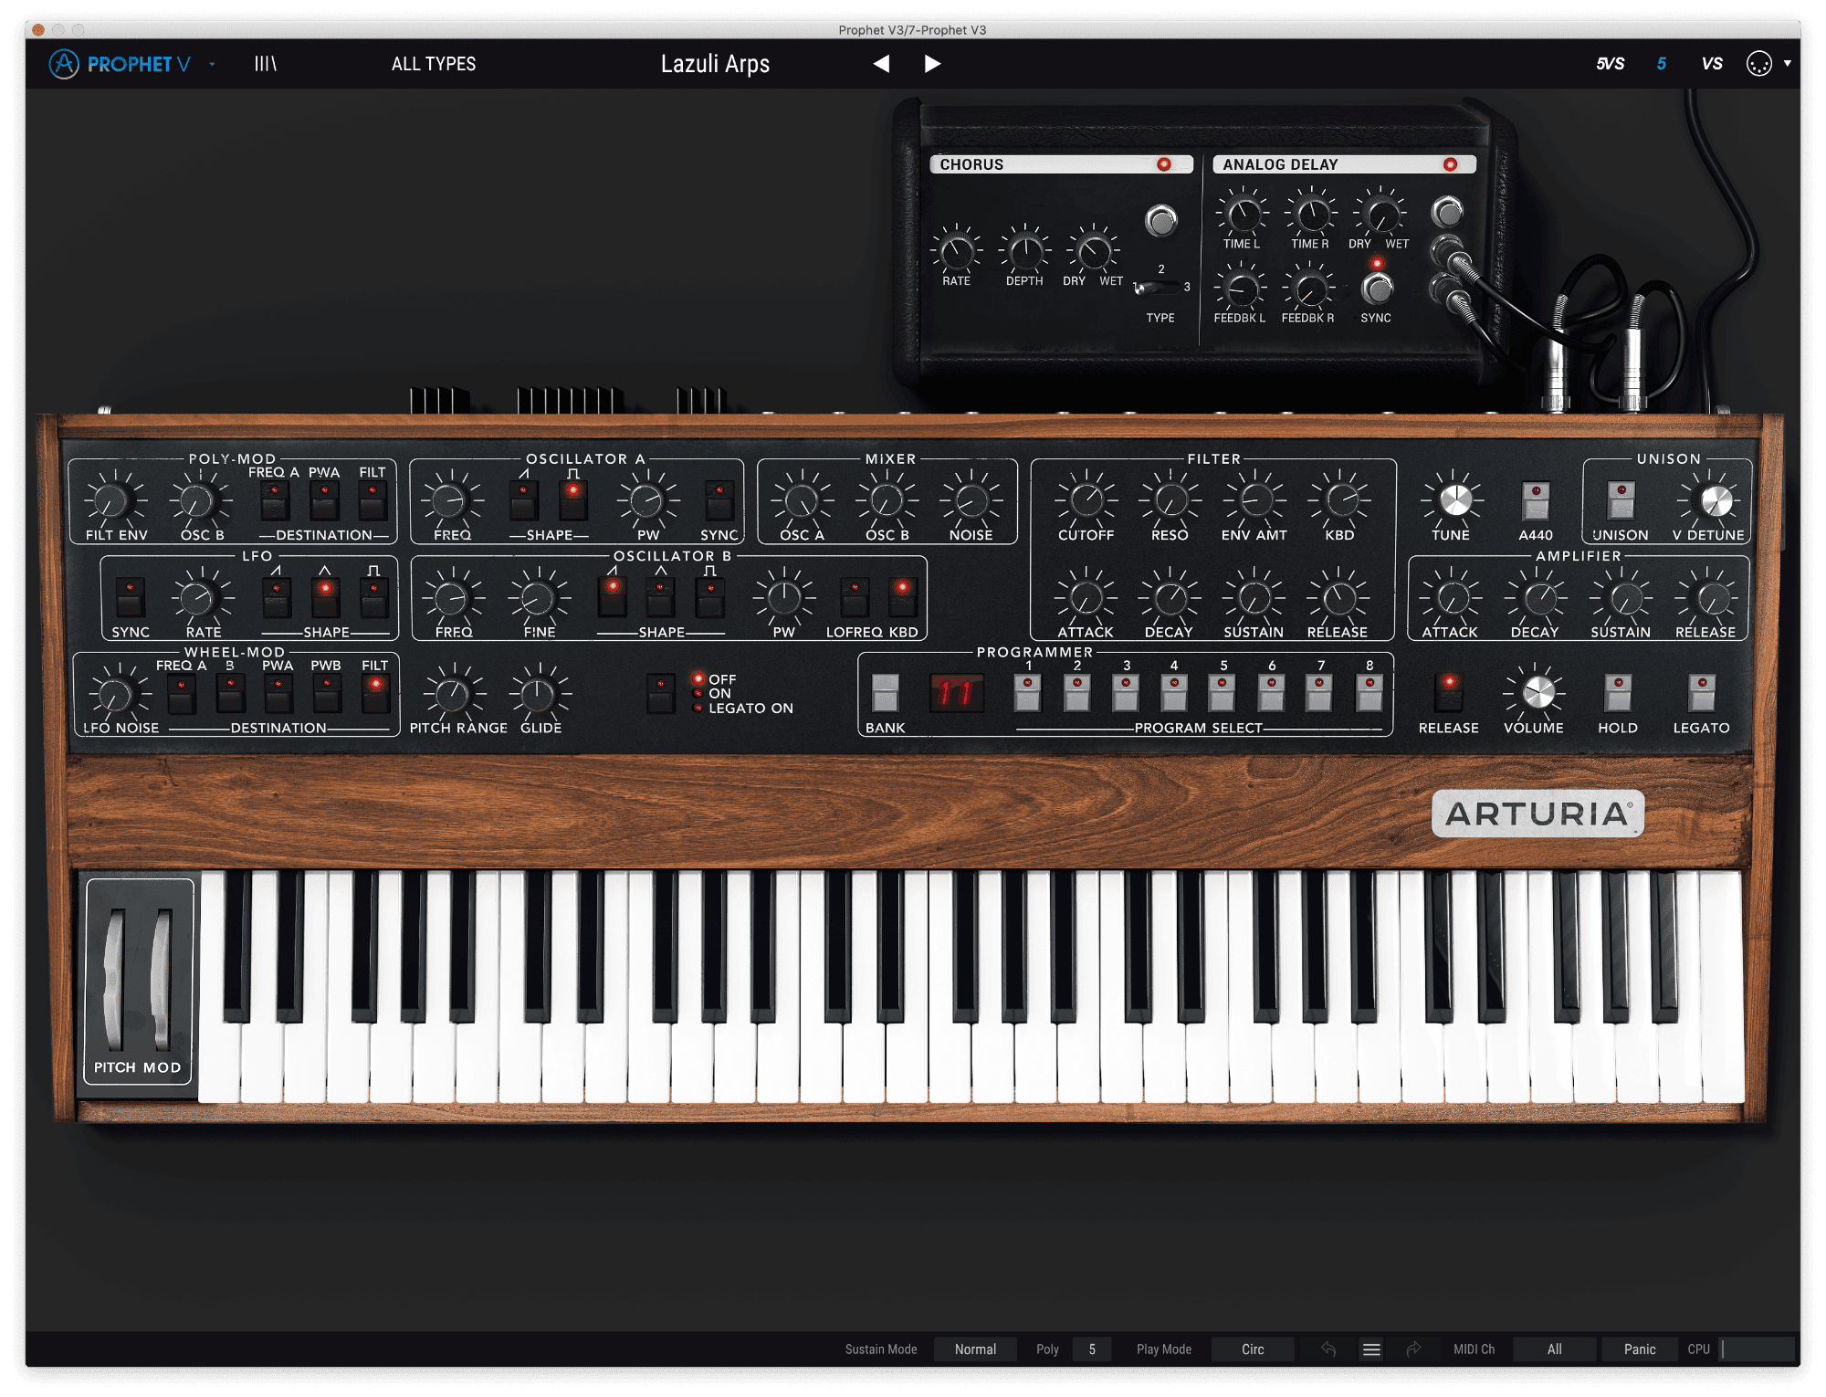Viewport: 1826px width, 1397px height.
Task: Go to previous preset arrow
Action: coord(881,64)
